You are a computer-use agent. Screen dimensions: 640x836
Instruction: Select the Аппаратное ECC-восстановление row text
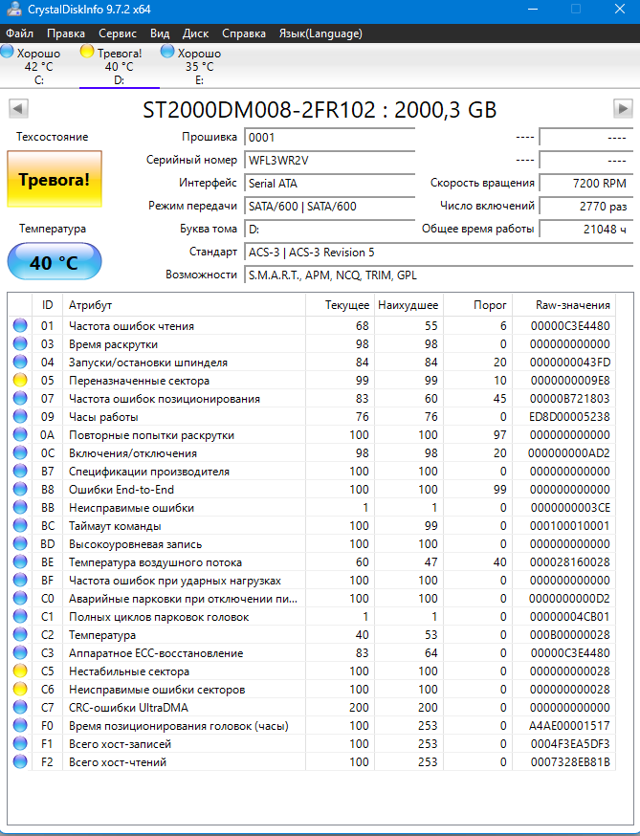click(156, 653)
